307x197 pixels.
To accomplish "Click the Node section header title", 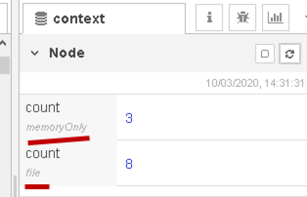I will pos(67,53).
